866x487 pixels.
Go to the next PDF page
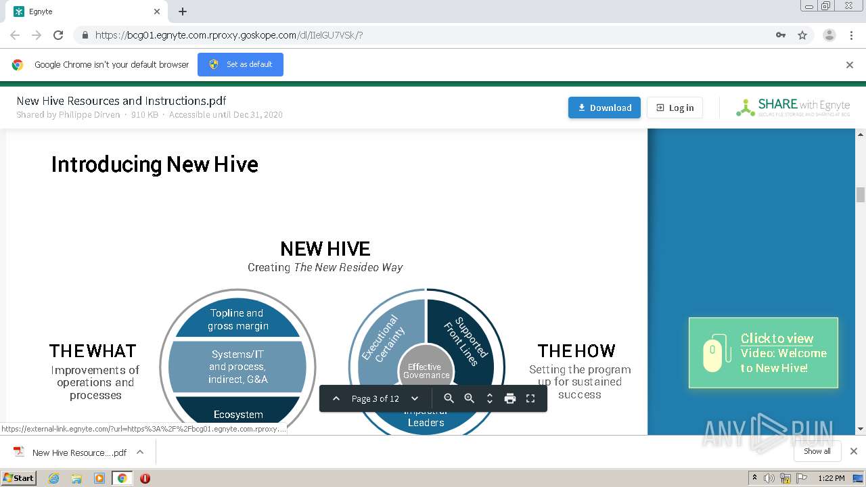415,398
